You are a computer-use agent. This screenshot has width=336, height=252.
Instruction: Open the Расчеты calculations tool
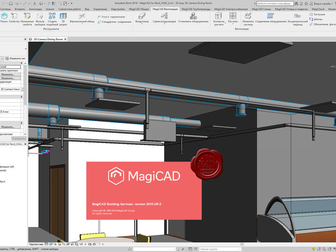coord(233,18)
